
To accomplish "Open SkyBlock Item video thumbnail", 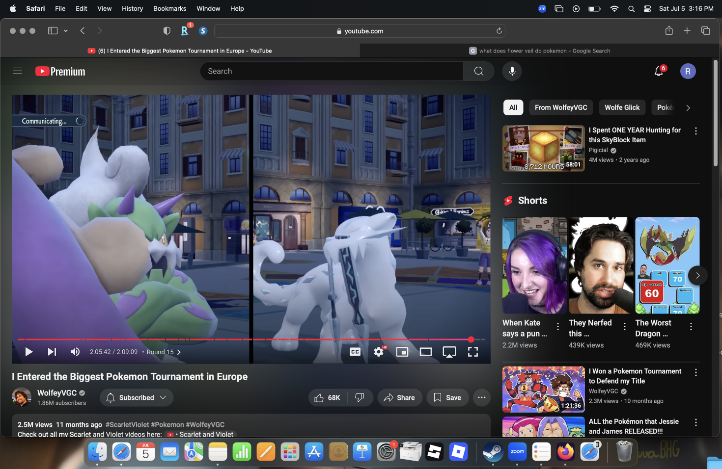I will click(x=544, y=148).
